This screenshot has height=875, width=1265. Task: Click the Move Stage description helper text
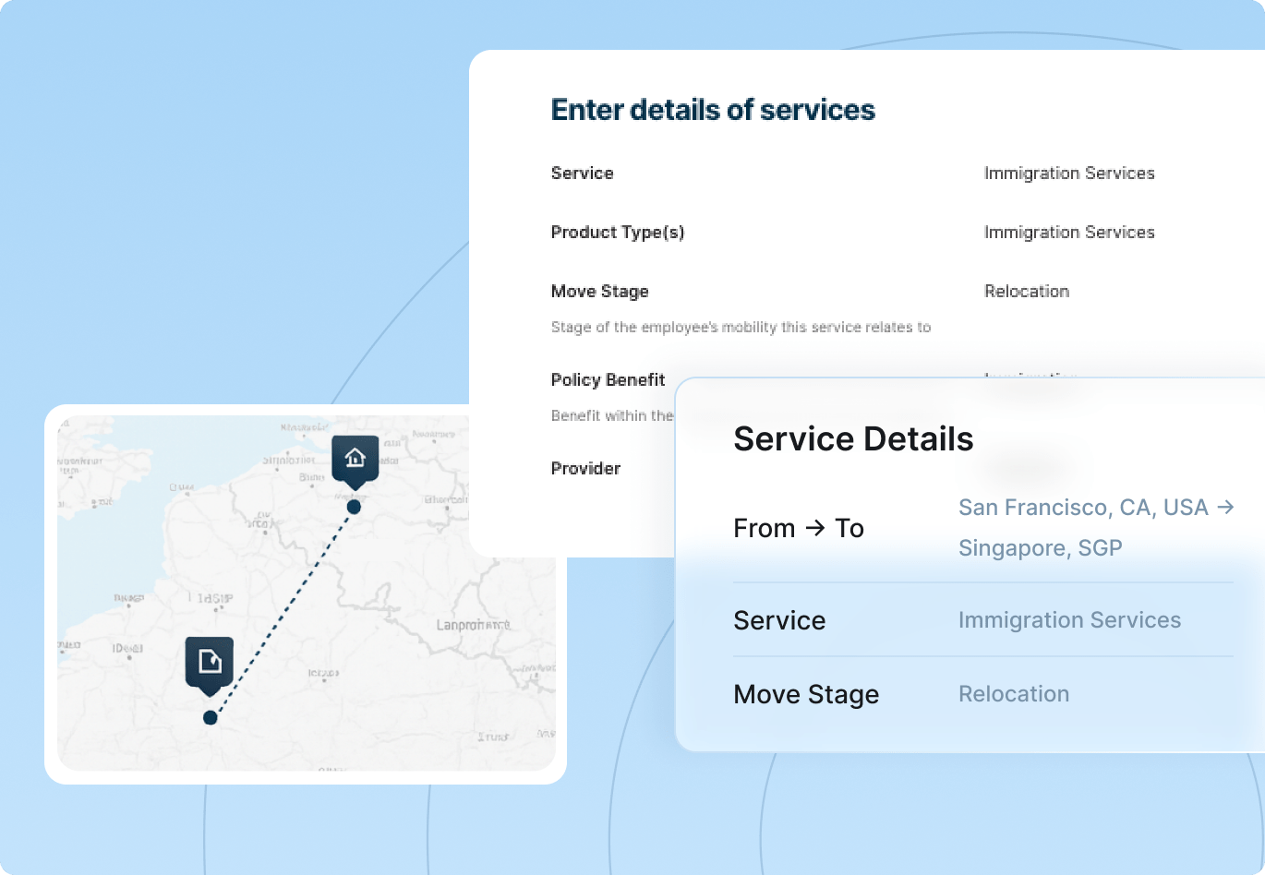tap(741, 328)
